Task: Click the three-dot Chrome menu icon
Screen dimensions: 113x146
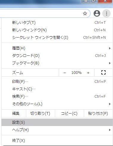Action: (x=106, y=13)
